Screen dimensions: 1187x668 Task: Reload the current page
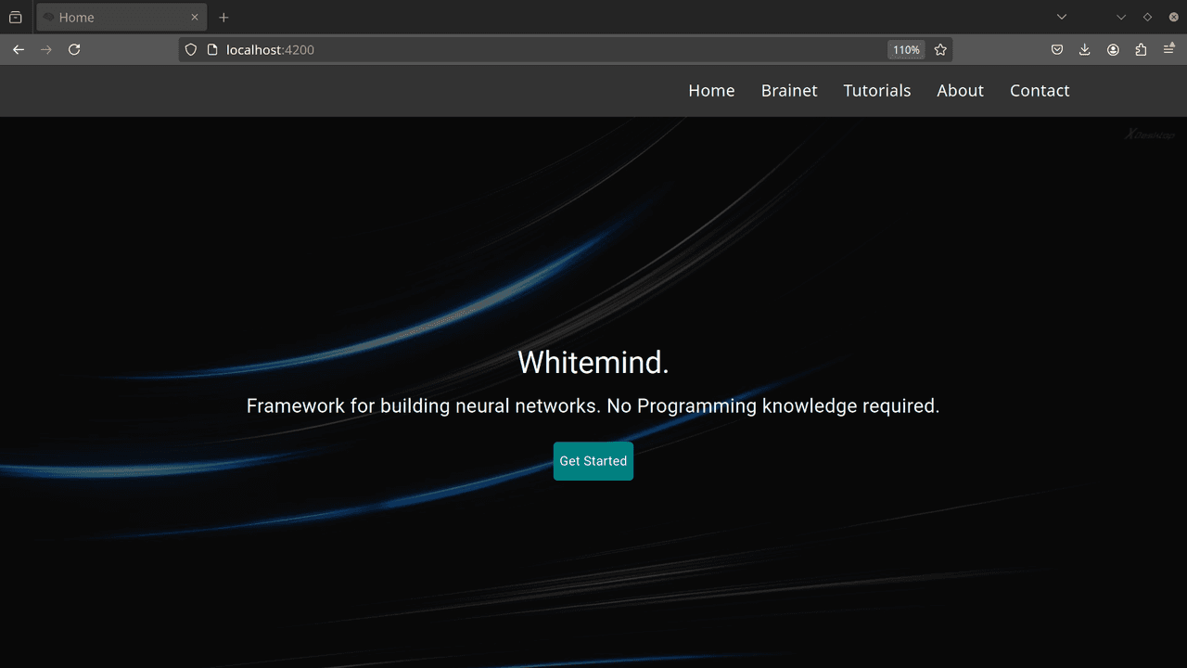74,50
